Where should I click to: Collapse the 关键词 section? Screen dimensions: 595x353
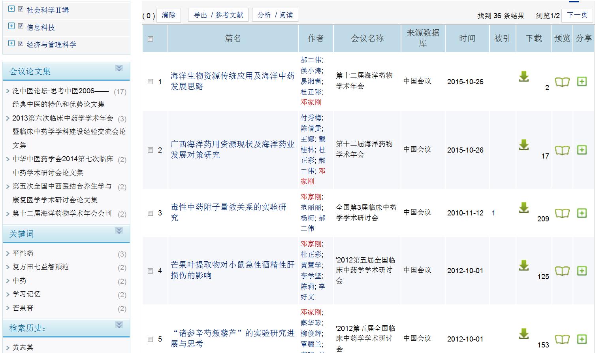tap(119, 231)
